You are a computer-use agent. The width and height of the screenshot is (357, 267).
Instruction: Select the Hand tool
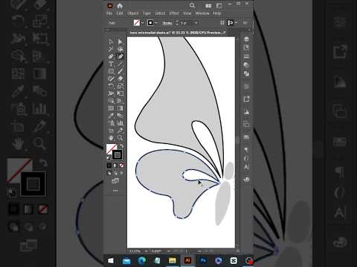(x=111, y=138)
